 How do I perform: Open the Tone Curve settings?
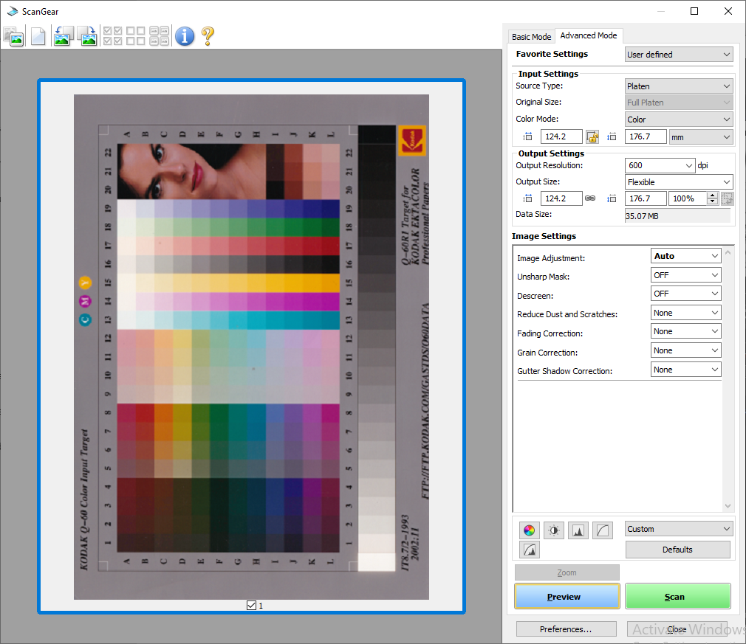click(603, 530)
